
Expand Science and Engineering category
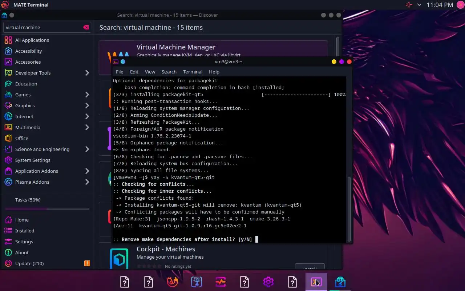[87, 149]
